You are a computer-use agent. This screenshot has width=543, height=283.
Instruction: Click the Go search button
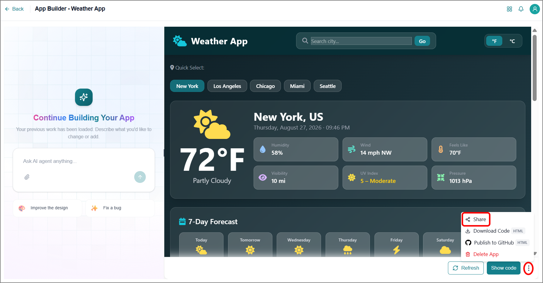point(422,41)
